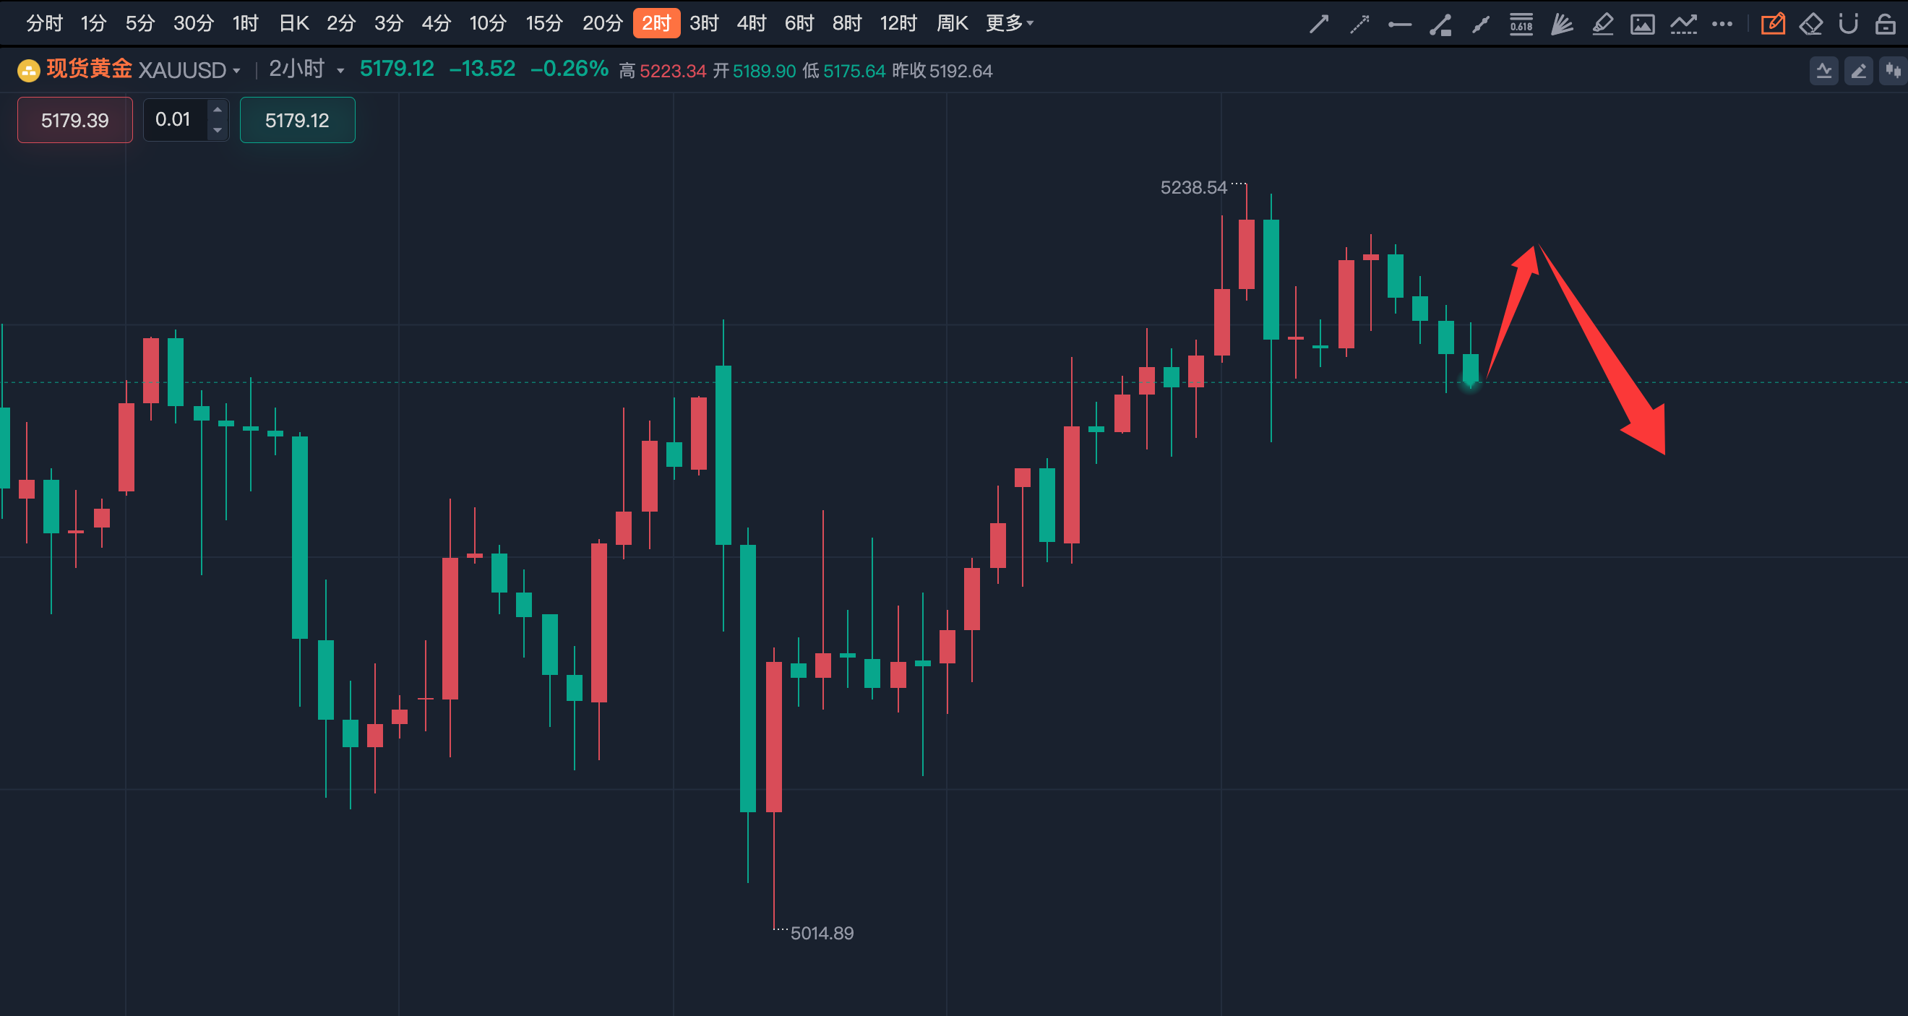This screenshot has width=1908, height=1016.
Task: Increase lot size with up stepper arrow
Action: click(218, 110)
